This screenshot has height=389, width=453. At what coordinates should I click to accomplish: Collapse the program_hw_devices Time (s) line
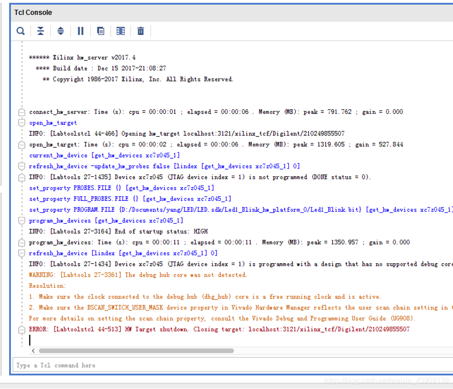(22, 243)
